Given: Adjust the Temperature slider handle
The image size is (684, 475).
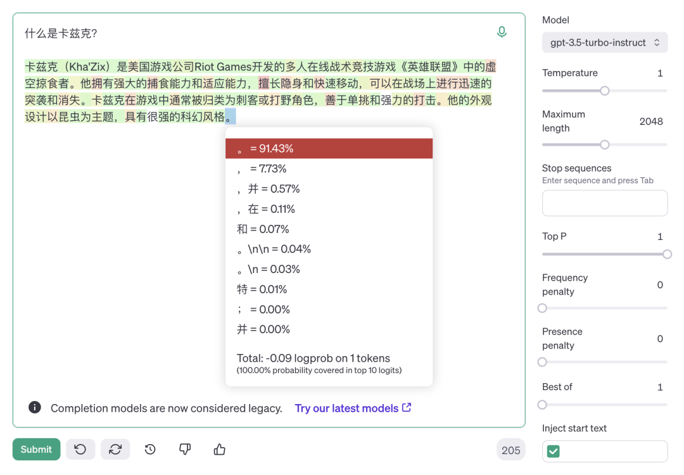Looking at the screenshot, I should click(605, 91).
